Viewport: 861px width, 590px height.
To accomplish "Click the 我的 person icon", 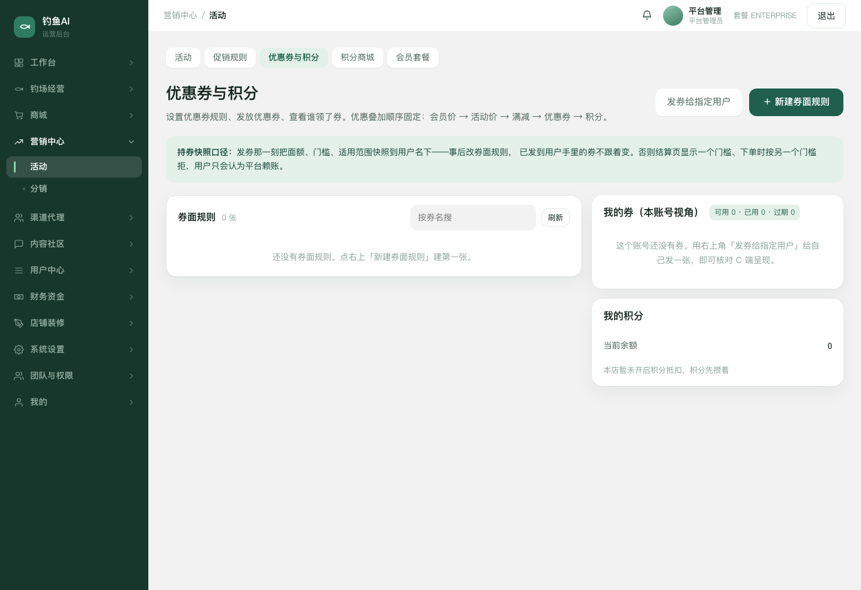I will (19, 402).
